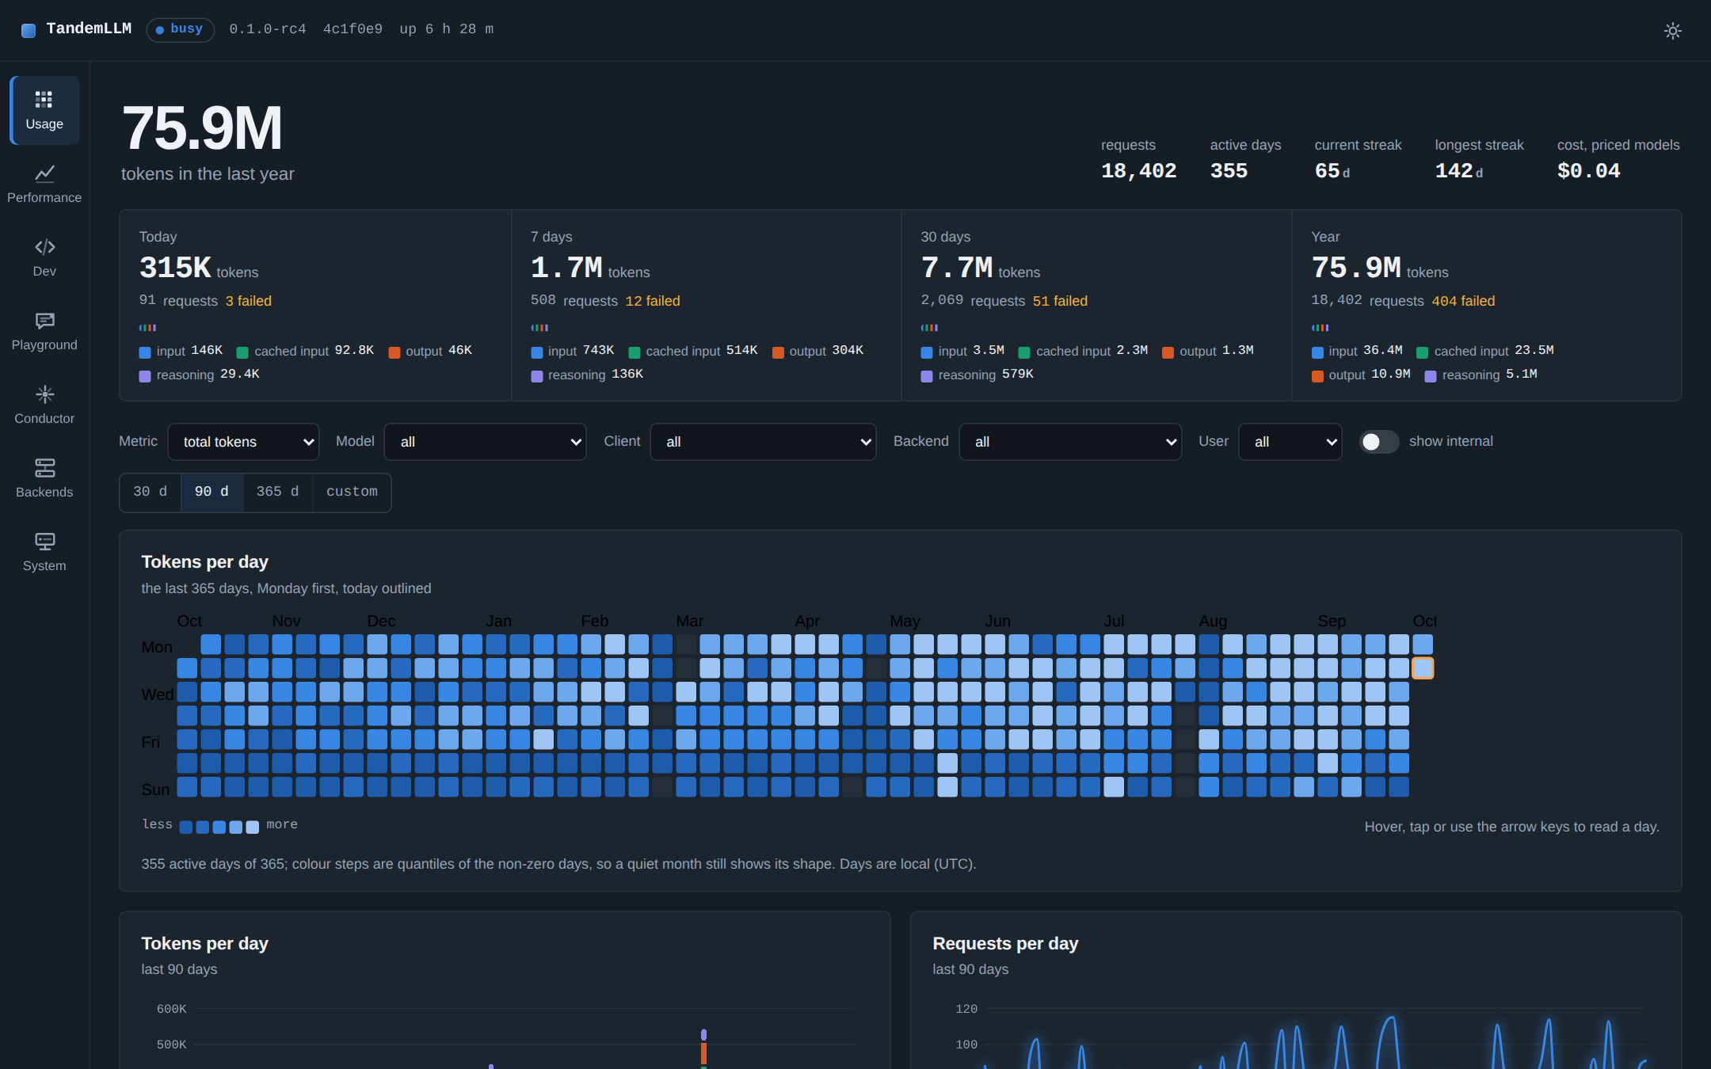
Task: Open the Usage section in sidebar
Action: pyautogui.click(x=44, y=111)
